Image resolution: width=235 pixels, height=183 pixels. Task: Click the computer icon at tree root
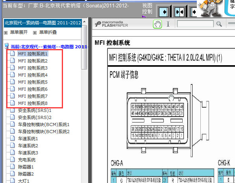(x=7, y=46)
